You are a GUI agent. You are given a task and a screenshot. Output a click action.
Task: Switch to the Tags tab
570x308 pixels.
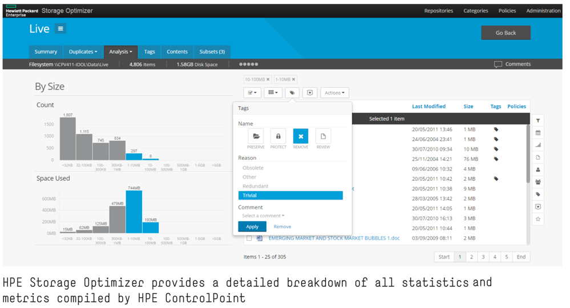click(149, 52)
